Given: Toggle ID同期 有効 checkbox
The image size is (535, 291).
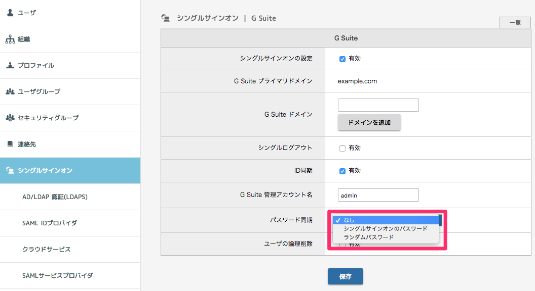Looking at the screenshot, I should coord(342,171).
